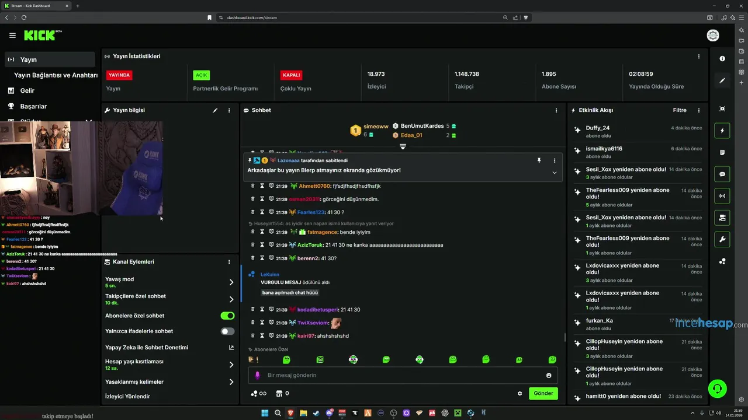Open the Filtre option in Etkinlik Akışı
Viewport: 748px width, 420px height.
coord(680,110)
